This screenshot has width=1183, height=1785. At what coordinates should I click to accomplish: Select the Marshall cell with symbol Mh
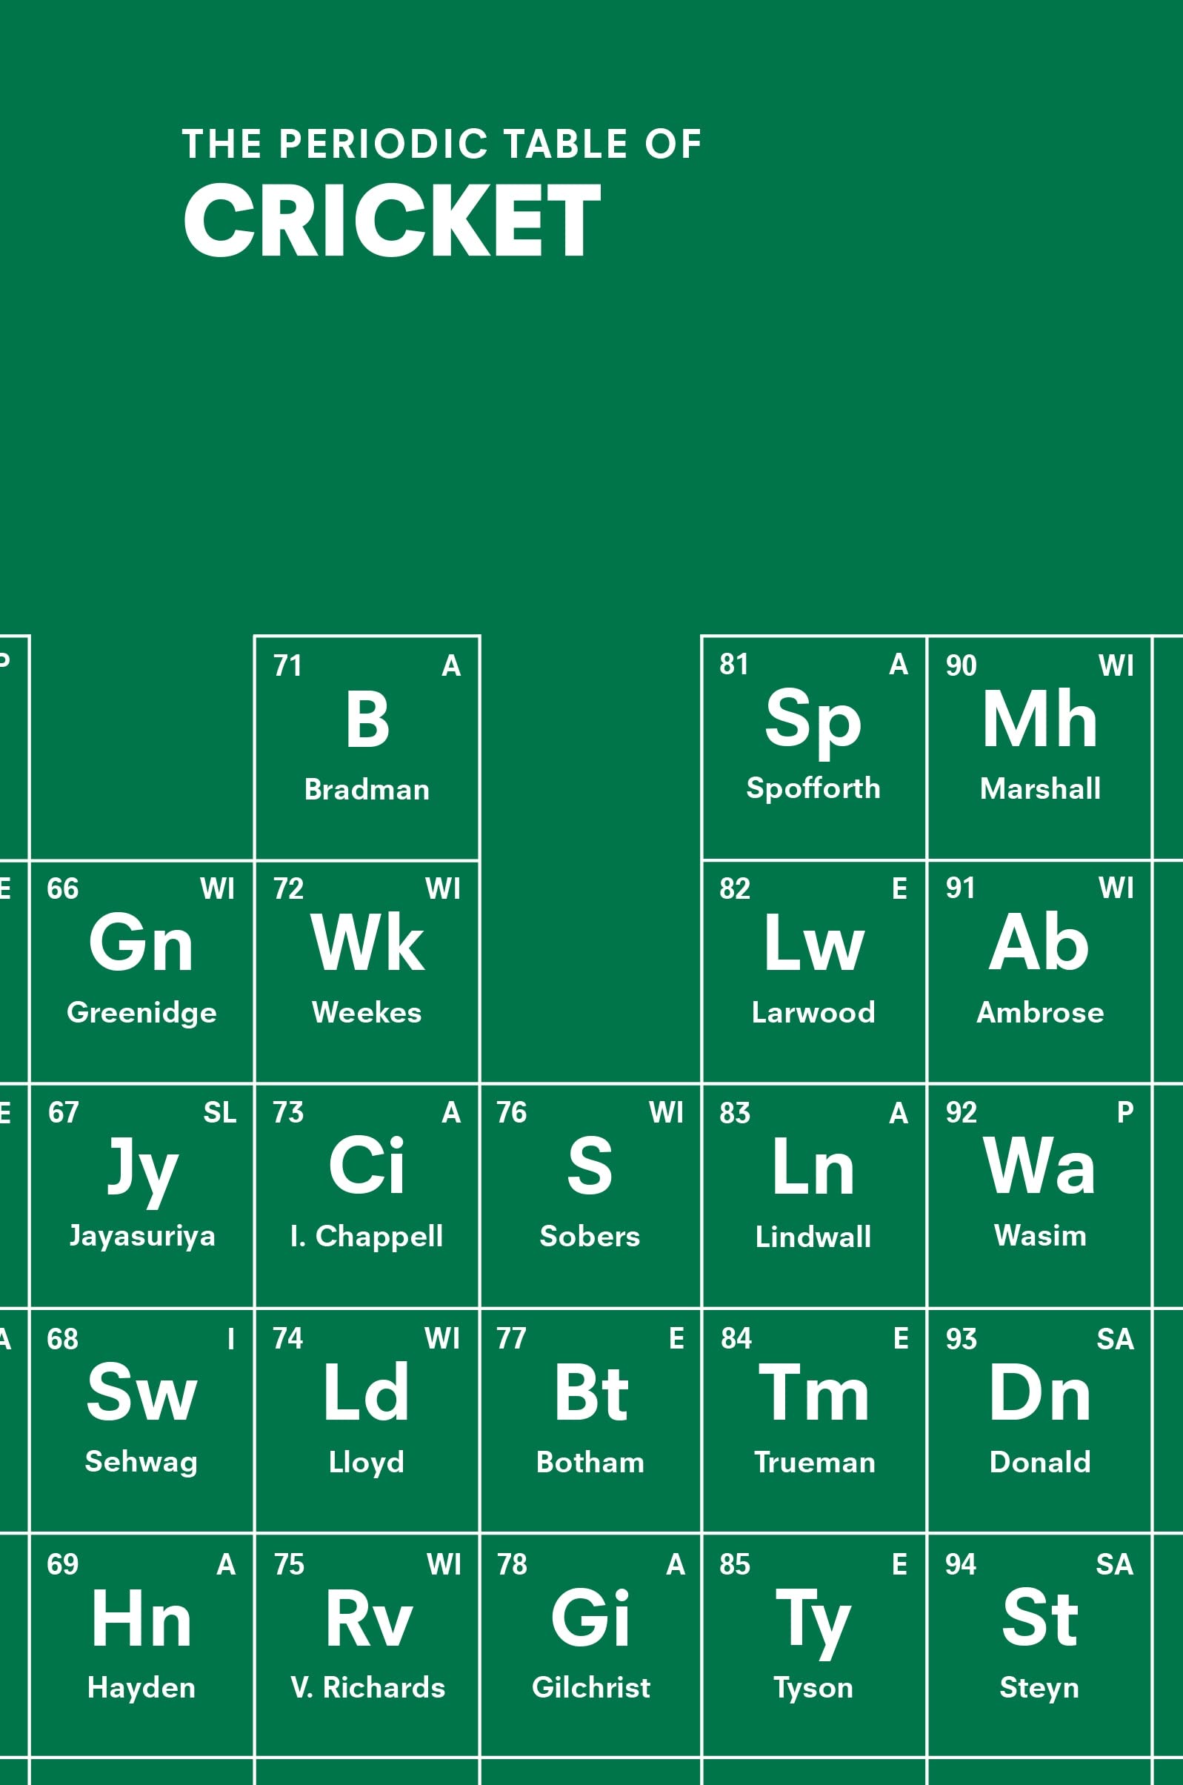(x=1039, y=748)
